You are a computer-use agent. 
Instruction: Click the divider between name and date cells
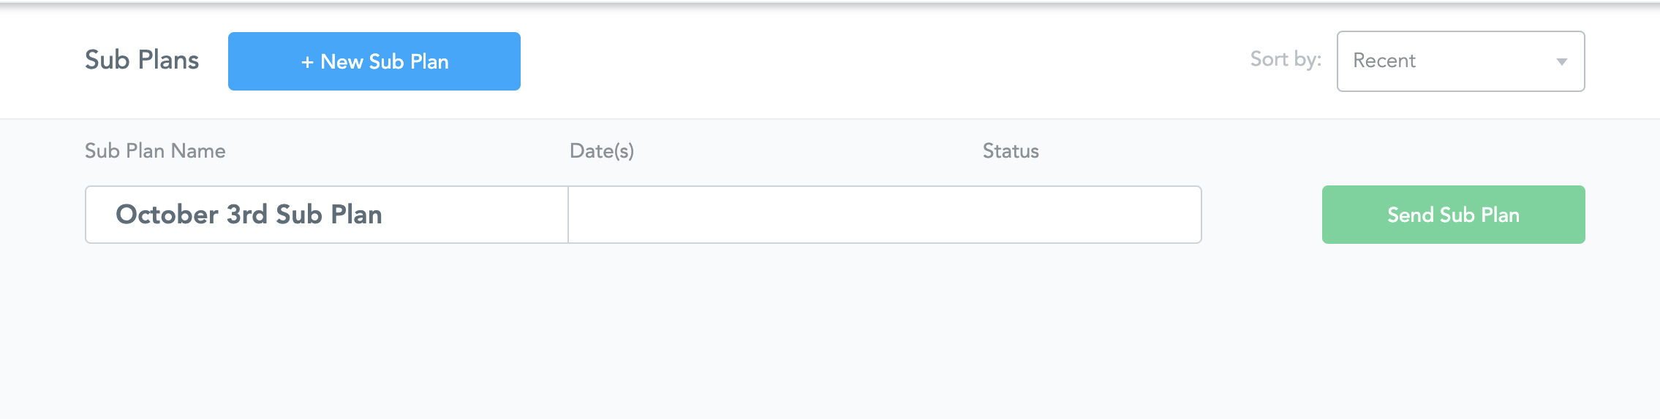568,215
